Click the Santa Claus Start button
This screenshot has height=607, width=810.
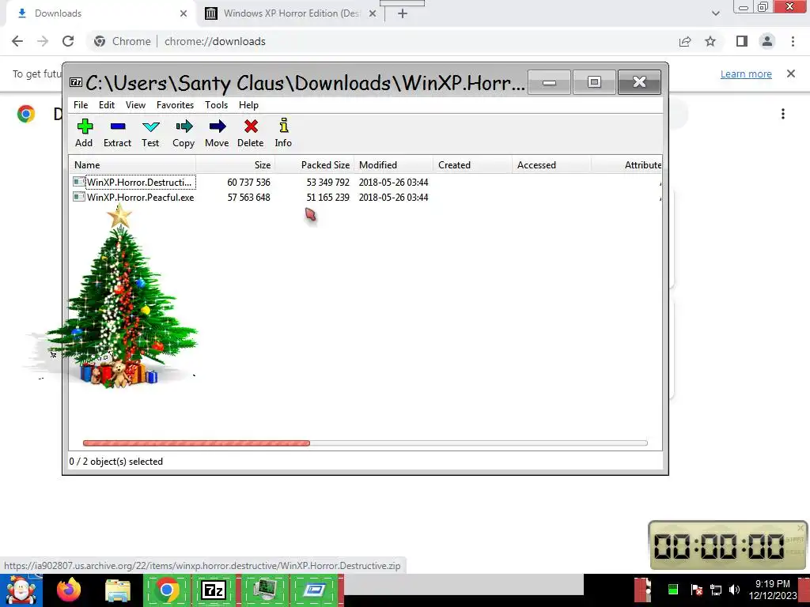[21, 590]
